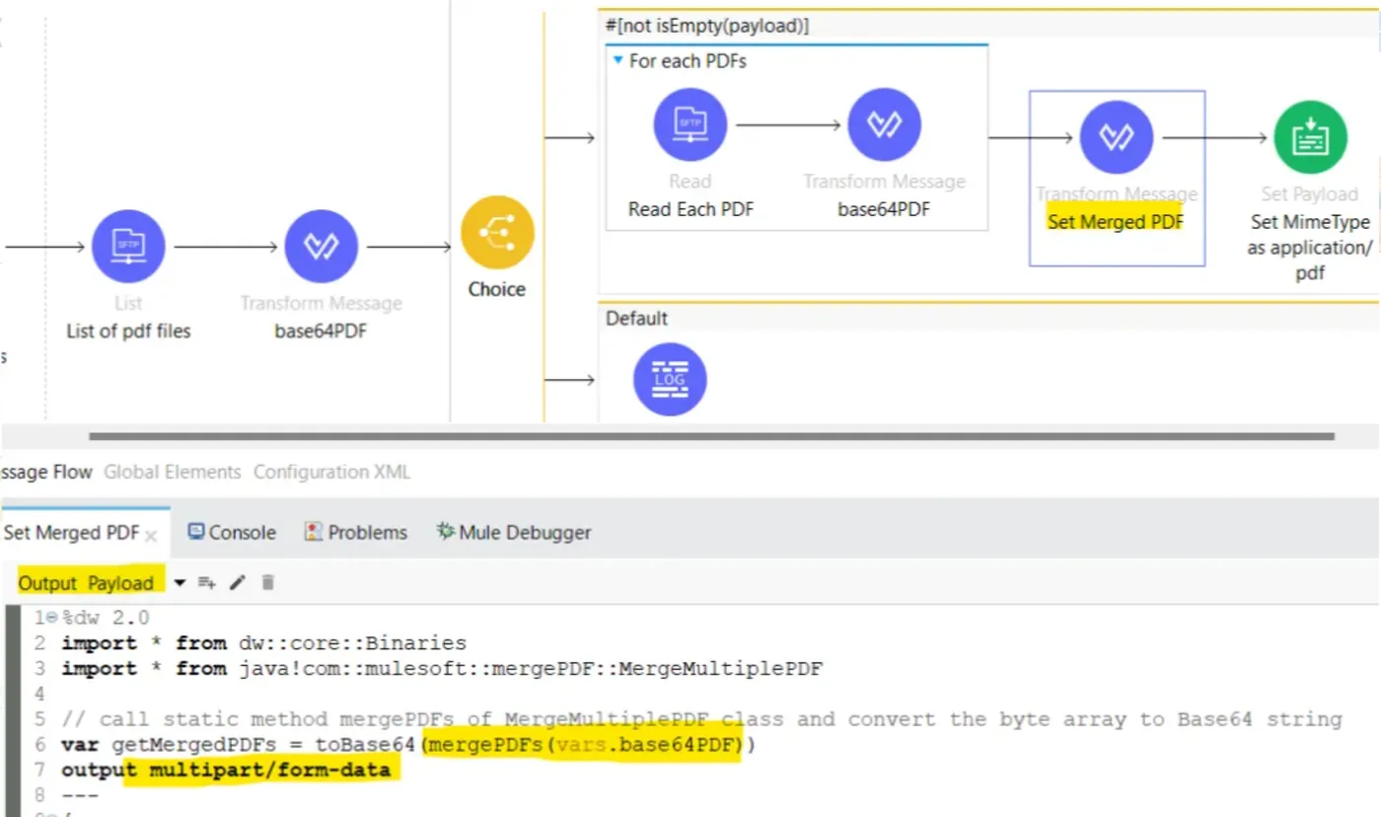Click the 'var getMergedPDFs' code line
The width and height of the screenshot is (1381, 817).
(x=408, y=745)
